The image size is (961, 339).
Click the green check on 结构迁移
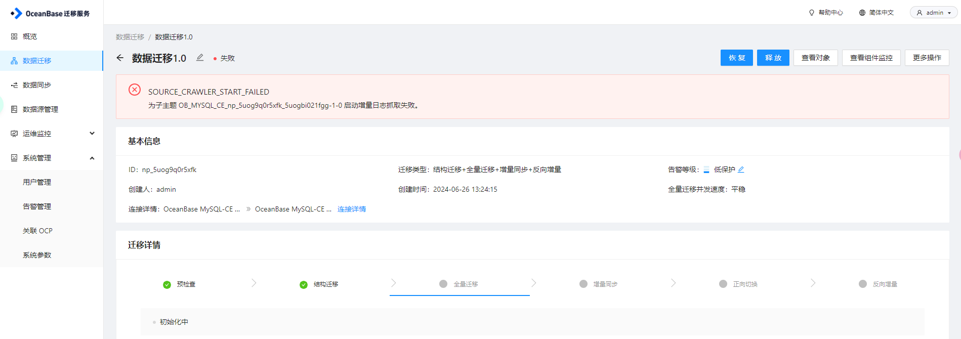[x=304, y=285]
